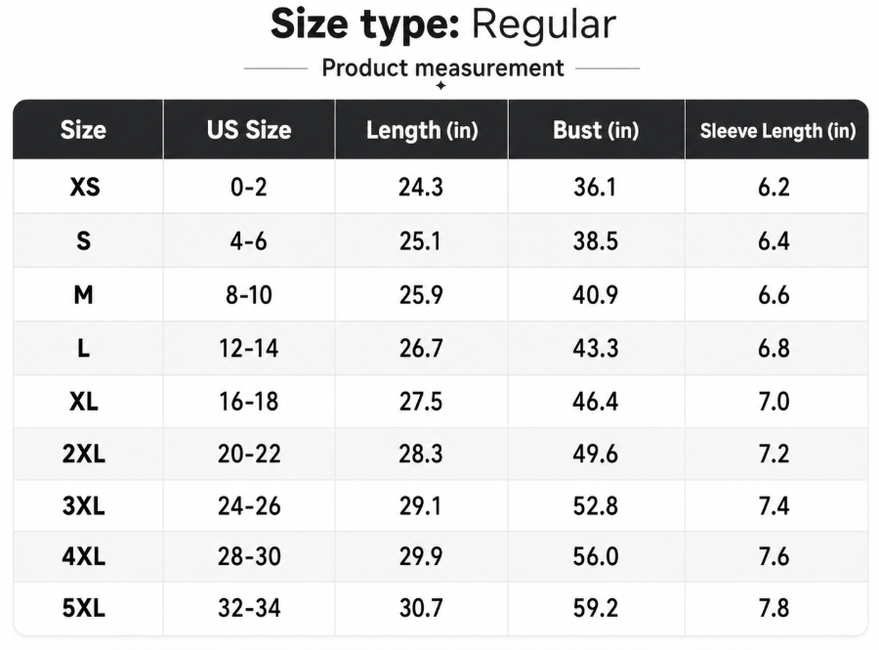Screen dimensions: 879x650
Task: Click the Product measurement subtitle
Action: coord(442,67)
